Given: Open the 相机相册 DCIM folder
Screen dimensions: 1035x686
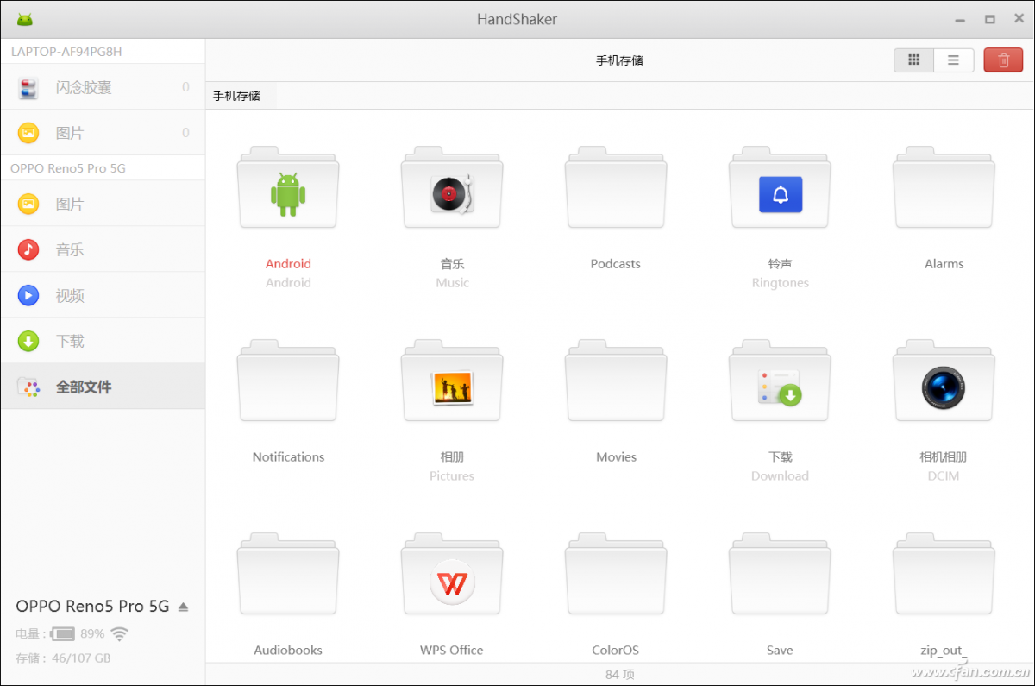Looking at the screenshot, I should pos(943,382).
